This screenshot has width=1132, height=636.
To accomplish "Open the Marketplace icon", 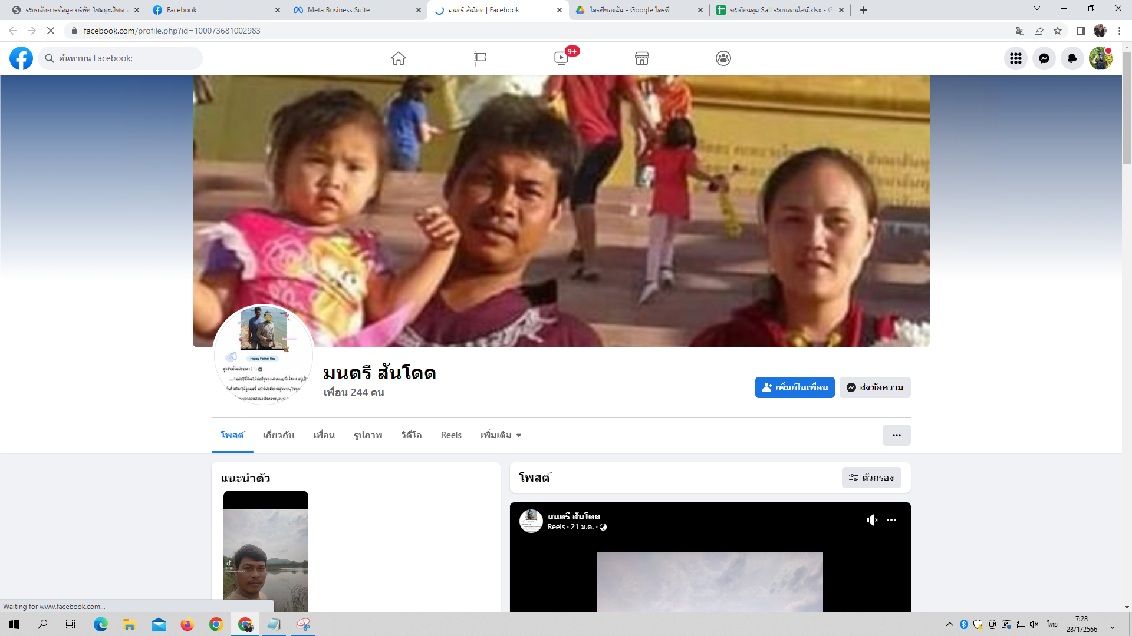I will pos(642,58).
